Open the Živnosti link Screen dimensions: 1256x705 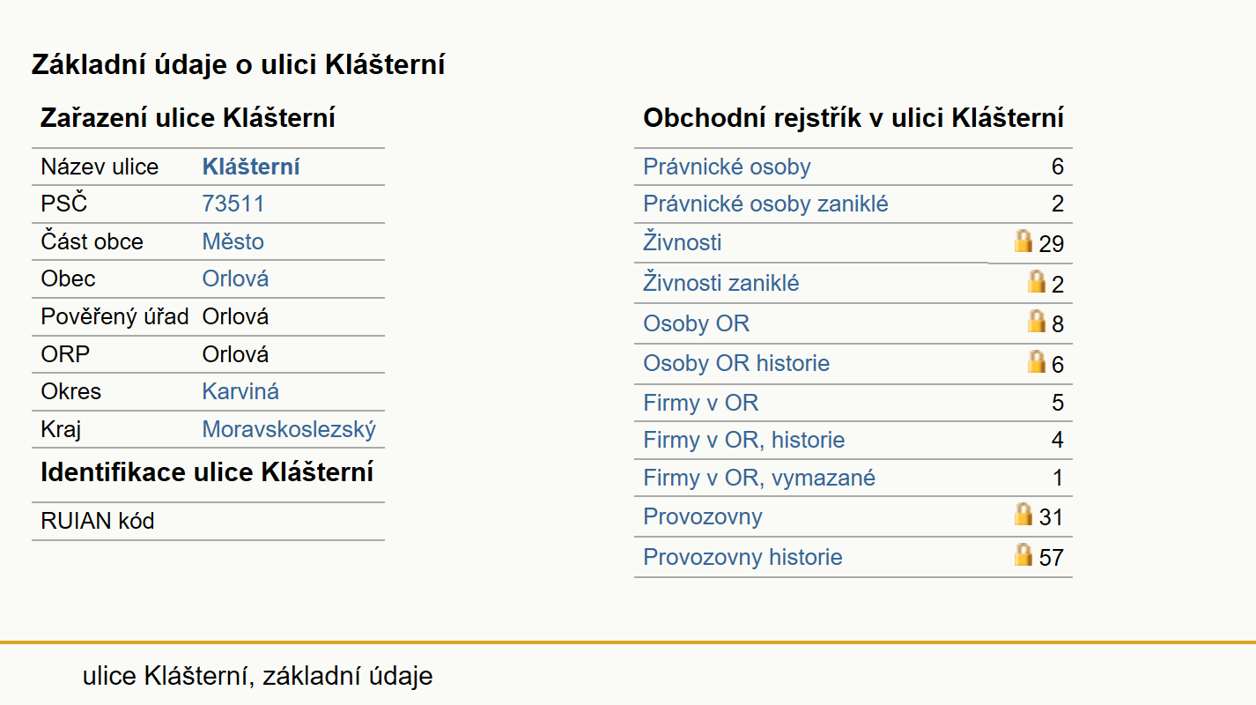(x=683, y=241)
